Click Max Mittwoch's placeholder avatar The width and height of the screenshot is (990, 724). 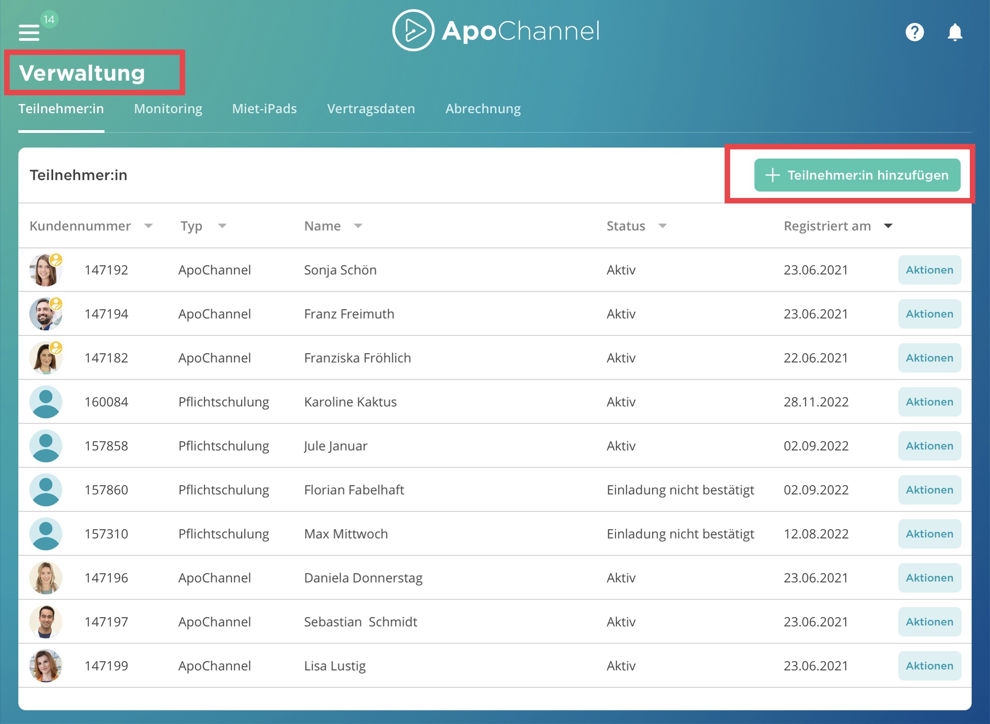45,534
